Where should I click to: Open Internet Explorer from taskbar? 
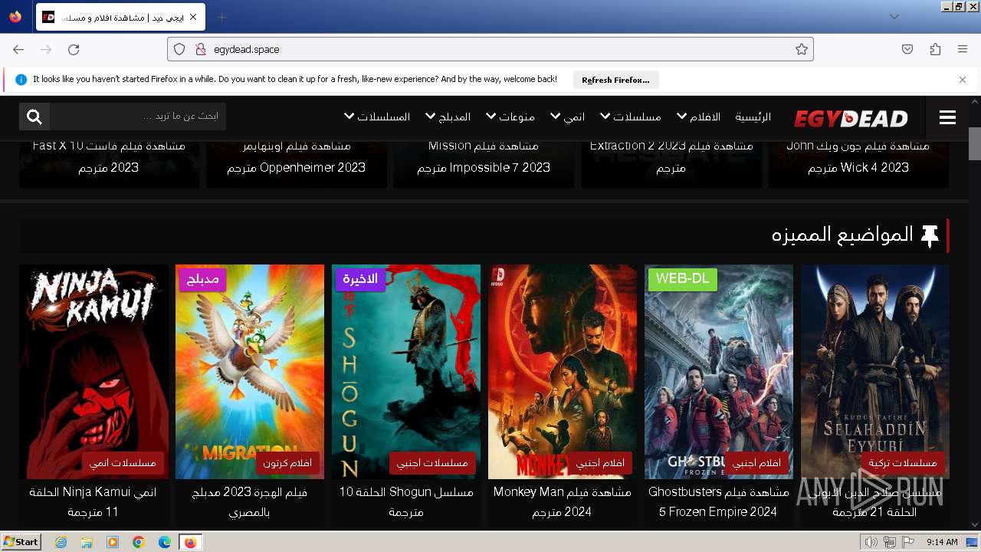point(61,542)
